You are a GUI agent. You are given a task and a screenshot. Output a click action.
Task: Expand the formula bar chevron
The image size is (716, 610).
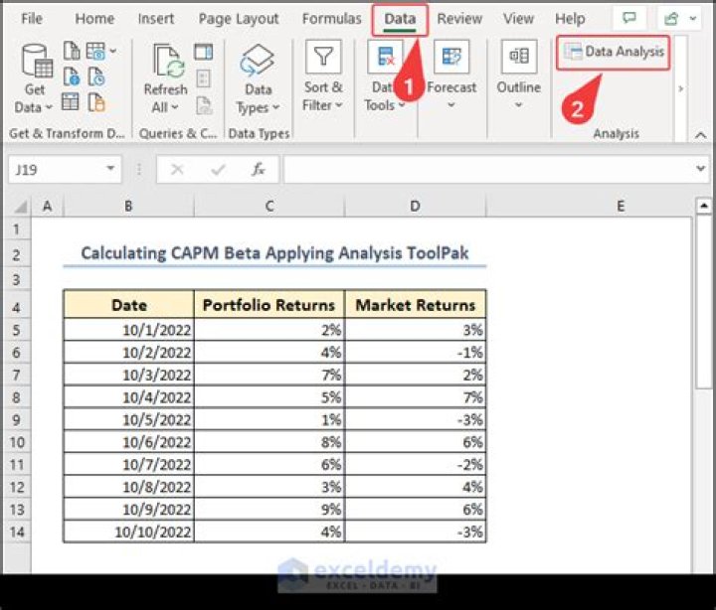699,170
